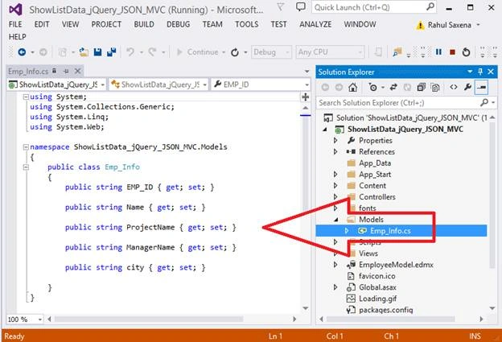Click the Save icon in toolbar
Screen dimensions: 502x342
tap(97, 52)
